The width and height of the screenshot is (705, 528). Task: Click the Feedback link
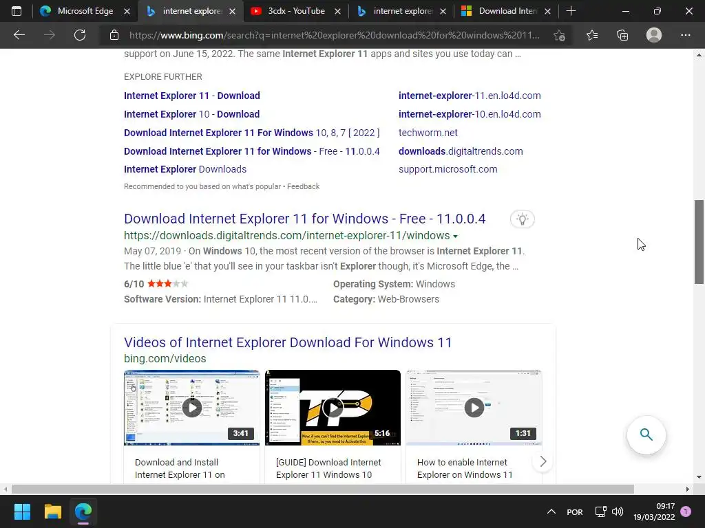coord(304,186)
